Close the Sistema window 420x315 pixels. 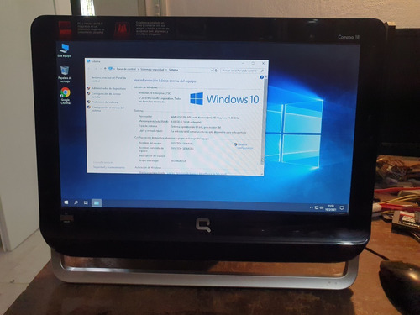pos(263,64)
